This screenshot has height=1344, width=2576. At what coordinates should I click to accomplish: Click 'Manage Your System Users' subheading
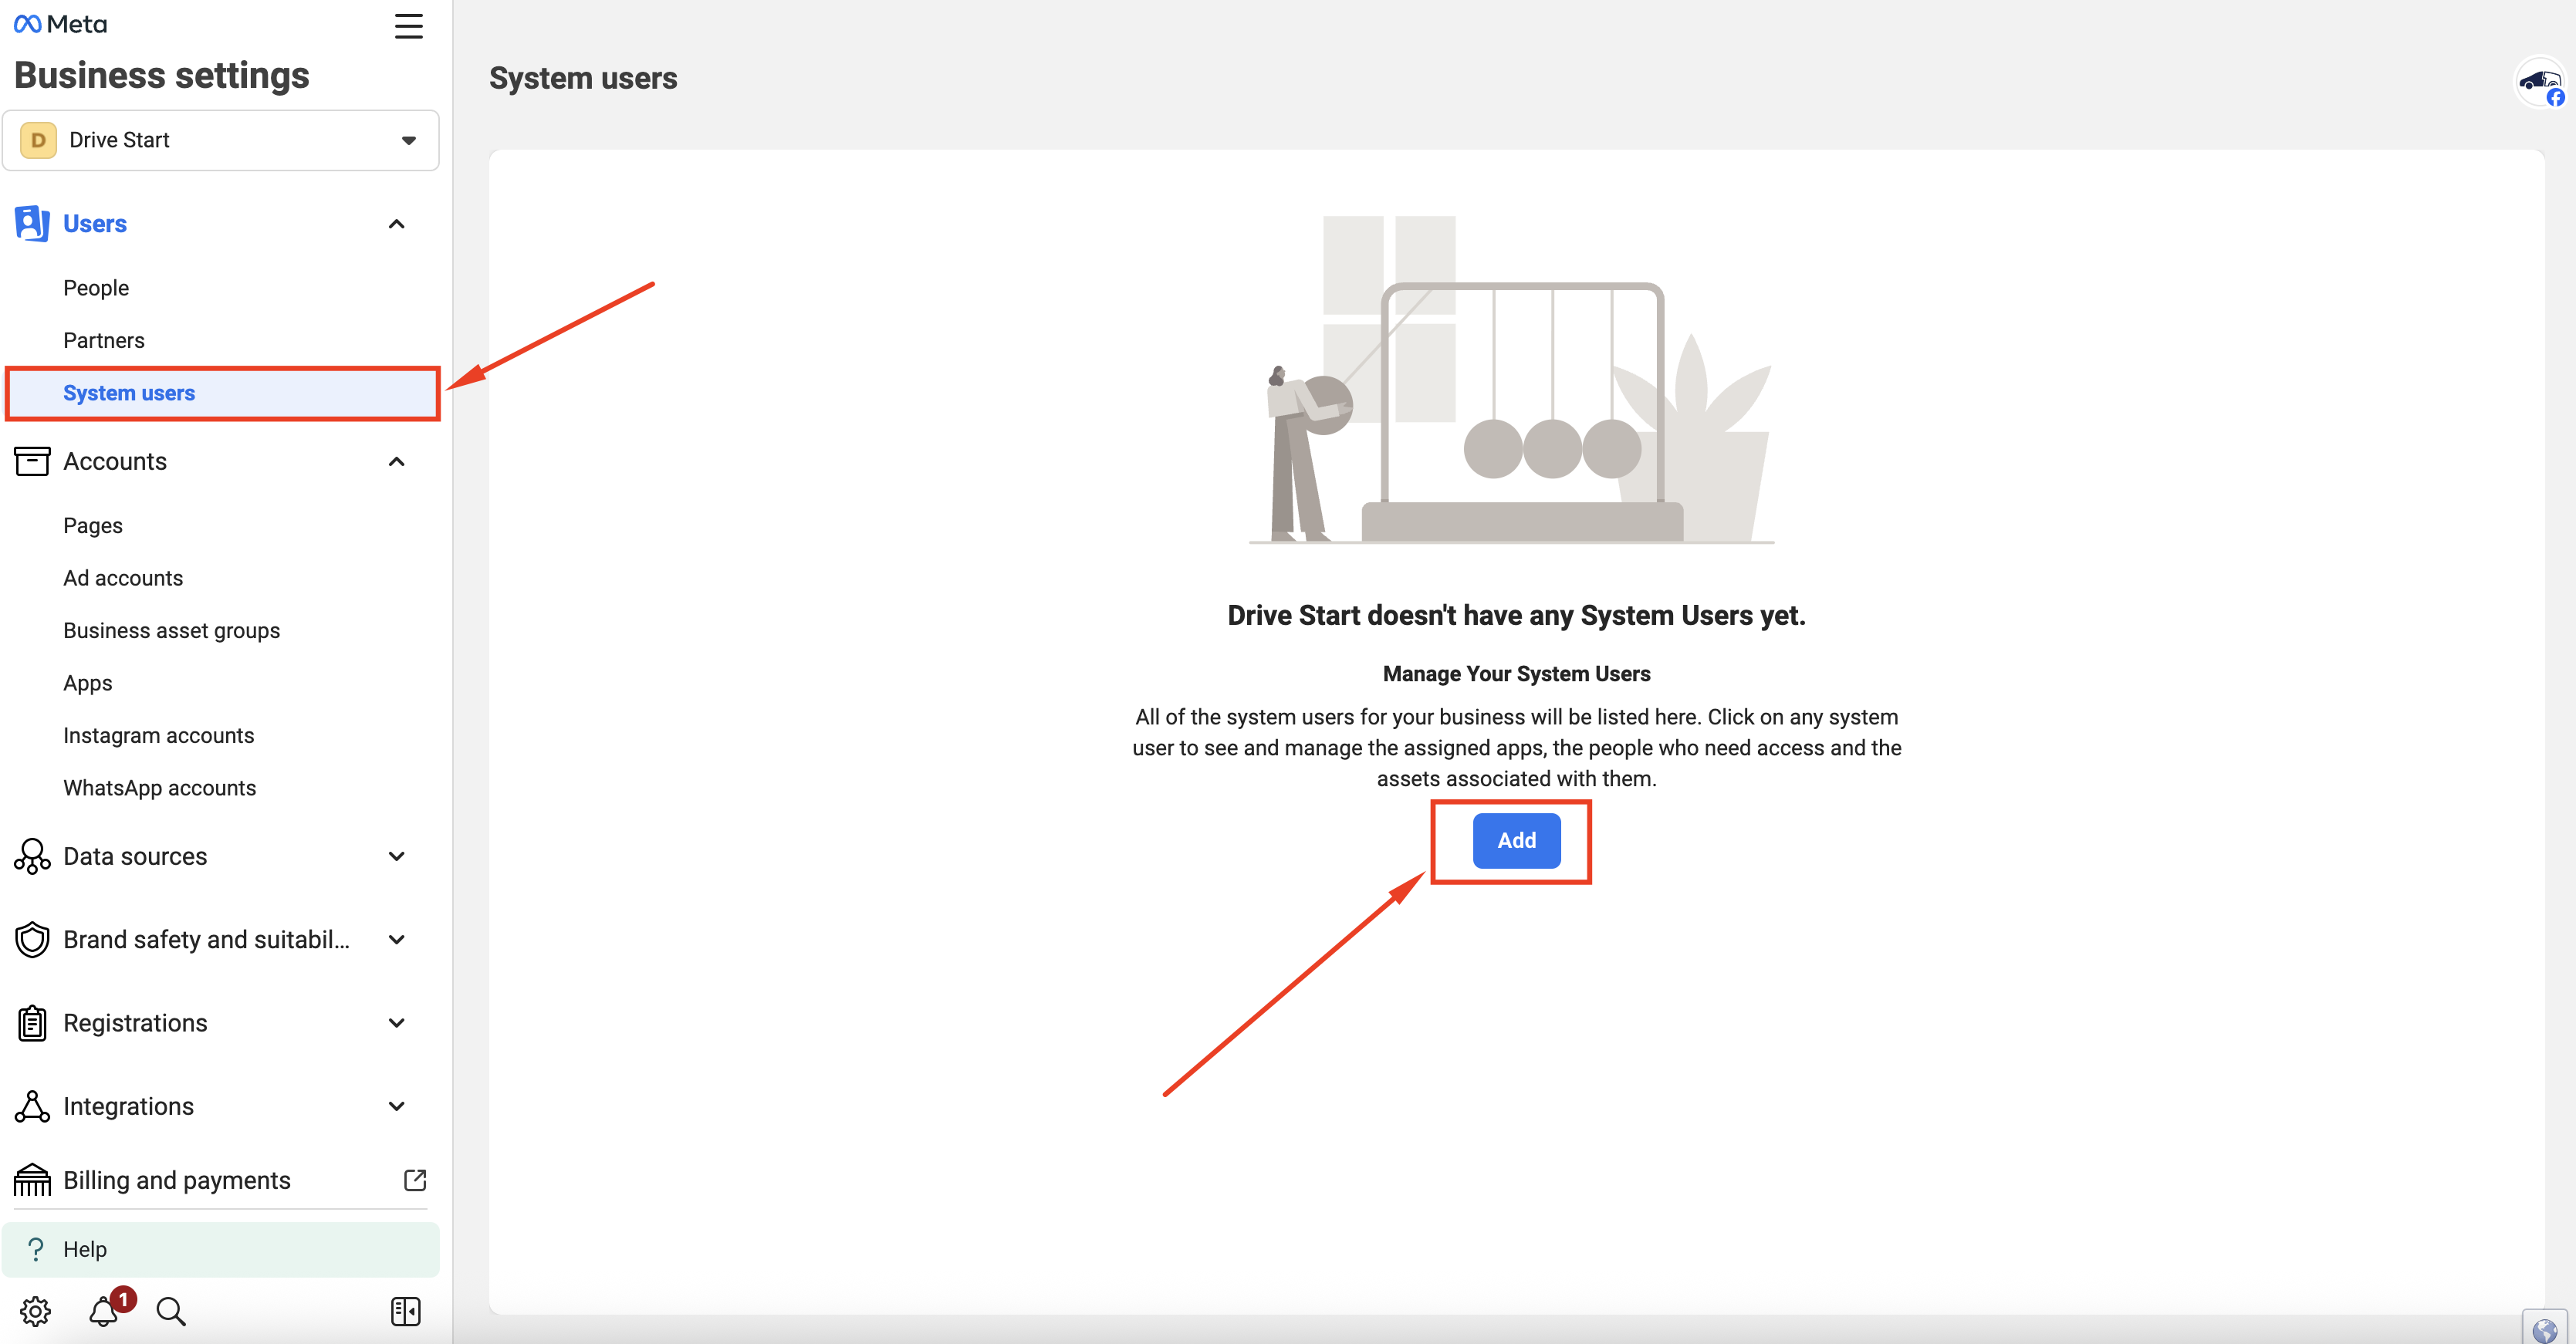point(1516,674)
